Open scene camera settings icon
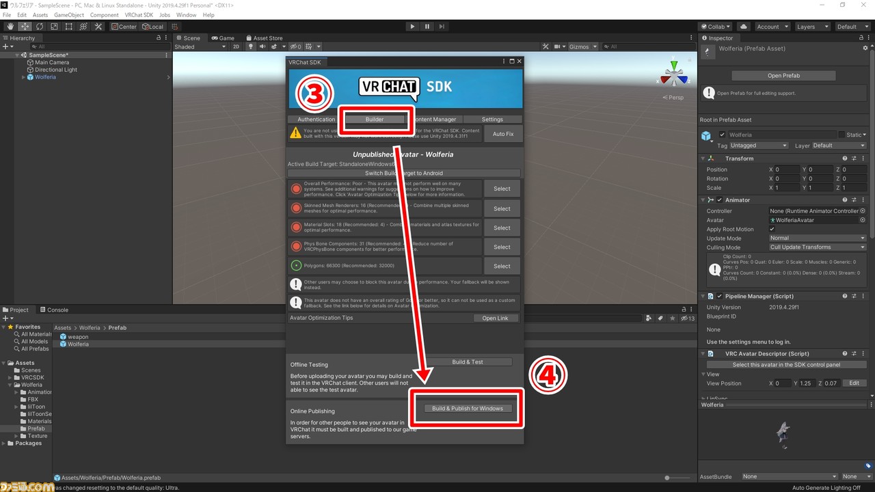 pyautogui.click(x=559, y=46)
